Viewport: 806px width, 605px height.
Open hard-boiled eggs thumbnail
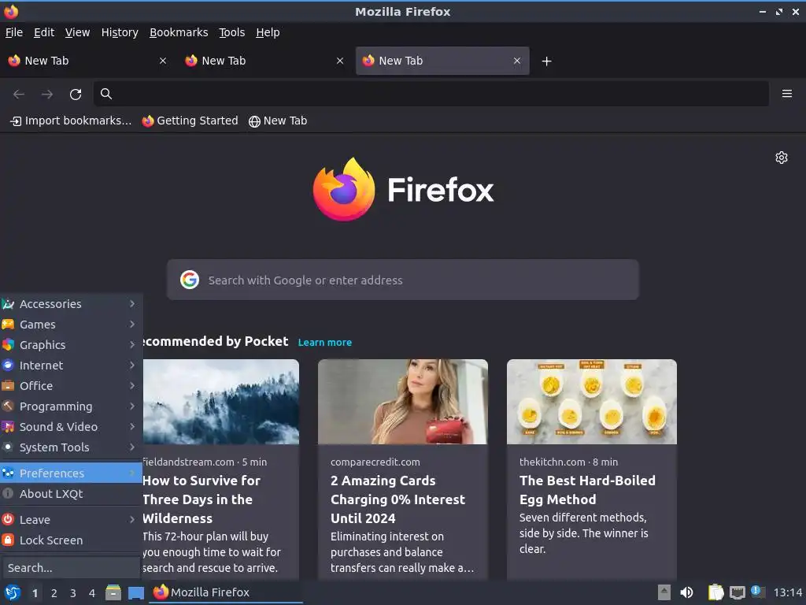click(x=592, y=402)
